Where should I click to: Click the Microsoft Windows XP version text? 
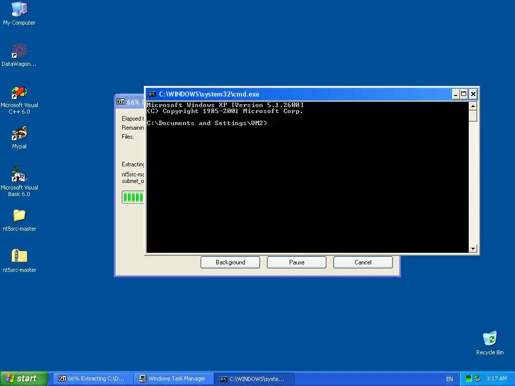(225, 105)
